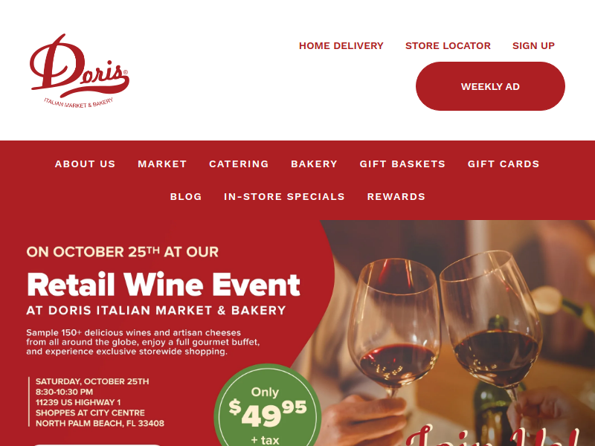595x446 pixels.
Task: Select Gift Baskets in the navigation
Action: pos(402,164)
